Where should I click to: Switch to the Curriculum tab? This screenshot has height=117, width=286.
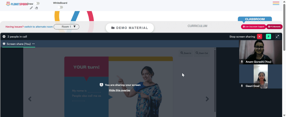197,26
